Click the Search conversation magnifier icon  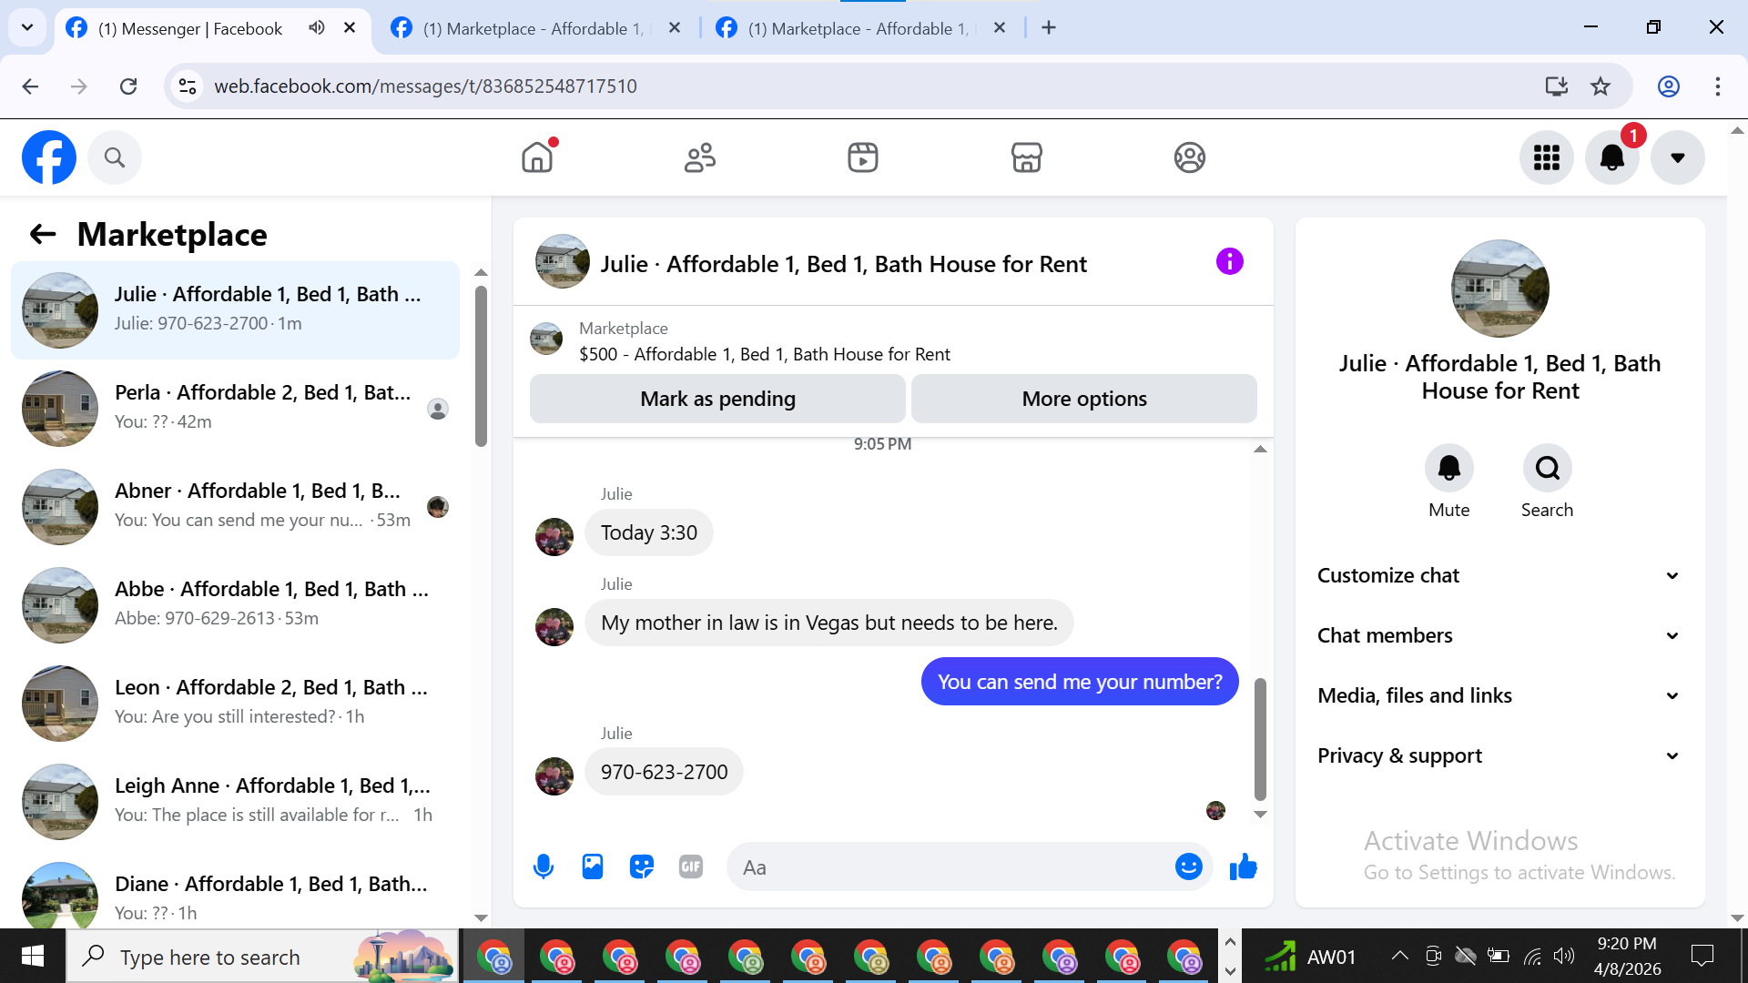pyautogui.click(x=1547, y=468)
